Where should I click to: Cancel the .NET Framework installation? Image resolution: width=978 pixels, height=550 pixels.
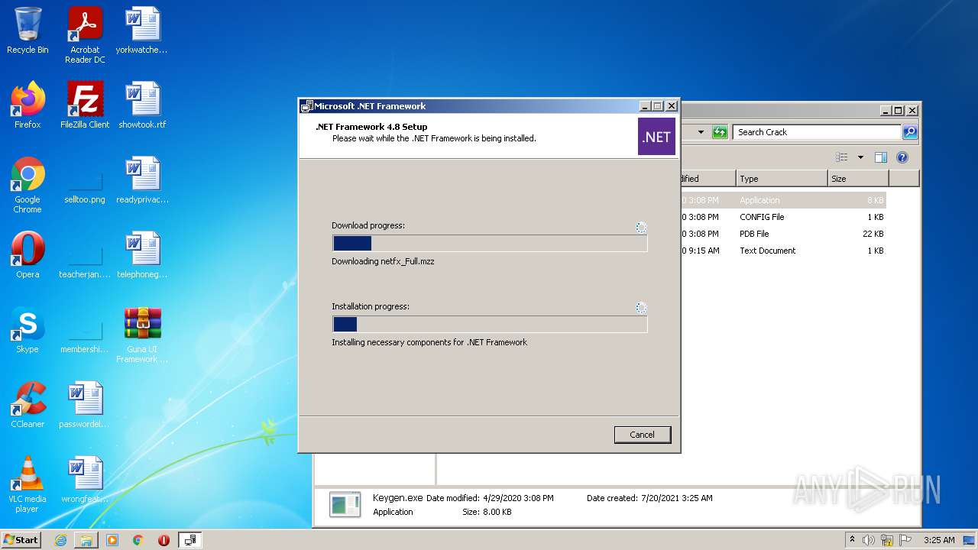(642, 435)
